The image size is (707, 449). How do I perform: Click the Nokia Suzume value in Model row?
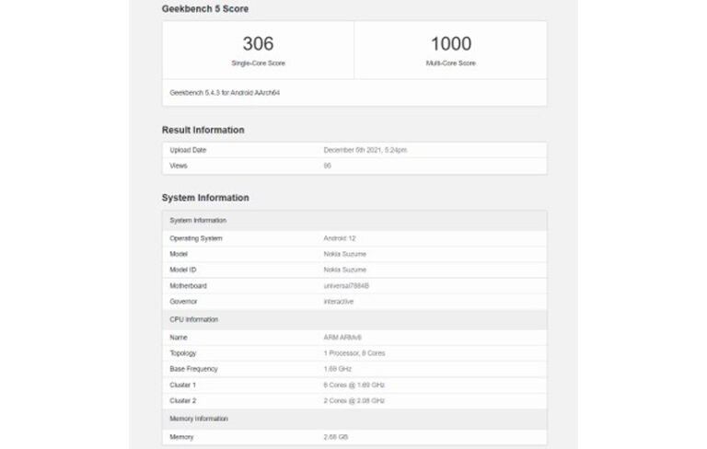click(x=344, y=254)
